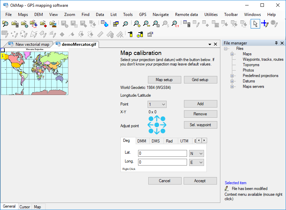This screenshot has height=210, width=286.
Task: Click the zoom in magnifier icon
Action: pyautogui.click(x=137, y=24)
